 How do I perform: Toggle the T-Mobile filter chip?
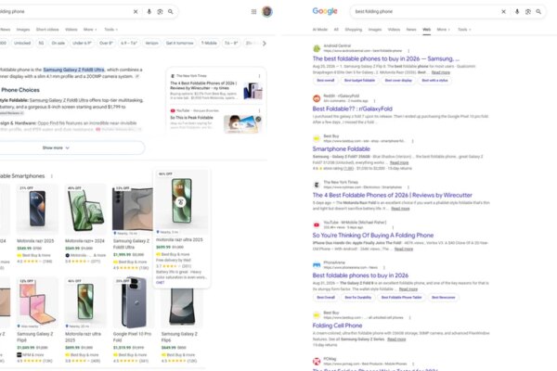click(209, 43)
